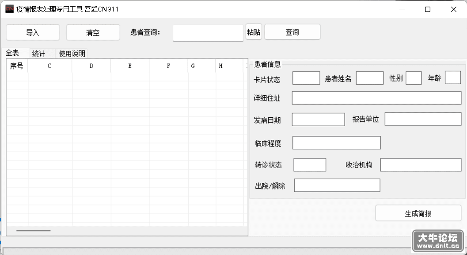Focus the 转诊状态 field

click(x=310, y=165)
